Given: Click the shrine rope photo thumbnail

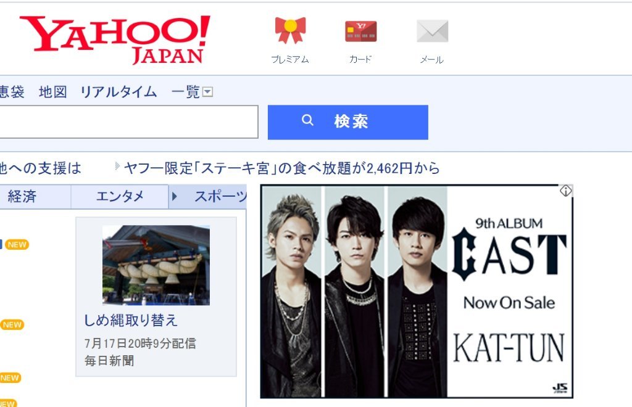Looking at the screenshot, I should click(156, 265).
